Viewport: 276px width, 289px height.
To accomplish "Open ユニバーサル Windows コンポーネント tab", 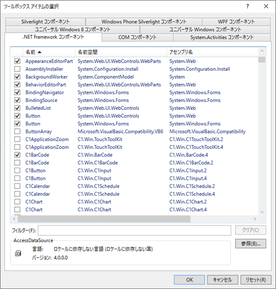I will (205, 29).
